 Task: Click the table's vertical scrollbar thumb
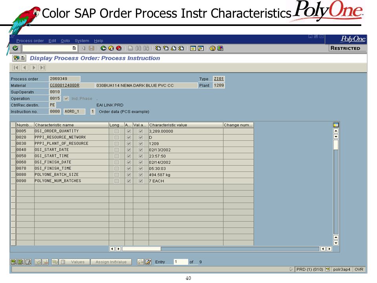336,145
